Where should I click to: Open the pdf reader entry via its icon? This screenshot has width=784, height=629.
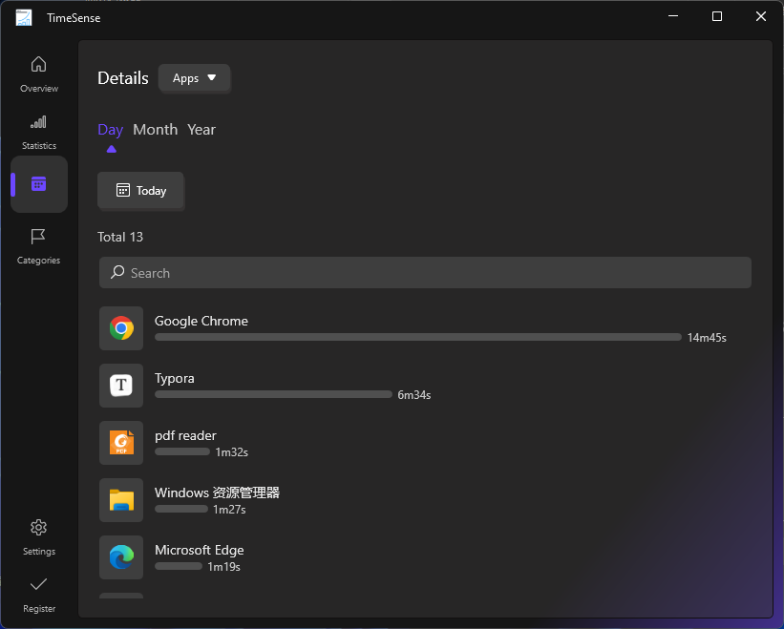[x=121, y=442]
